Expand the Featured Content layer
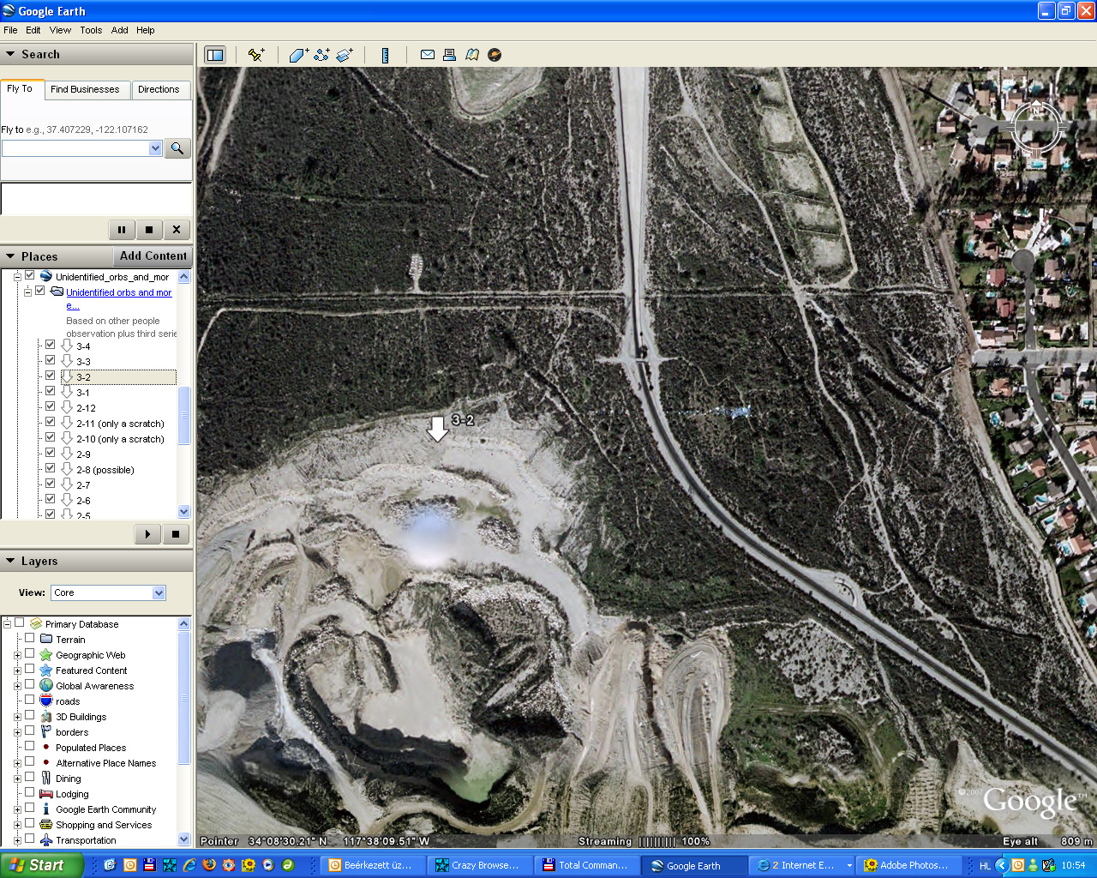Image resolution: width=1097 pixels, height=878 pixels. pos(17,671)
